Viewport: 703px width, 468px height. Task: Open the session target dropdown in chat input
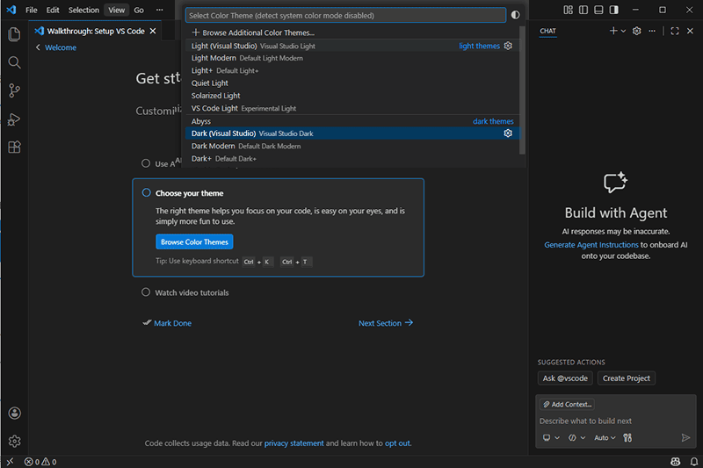pyautogui.click(x=551, y=437)
